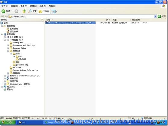This screenshot has width=168, height=126.
Task: Select the WINDOWS folder
Action: 17,73
